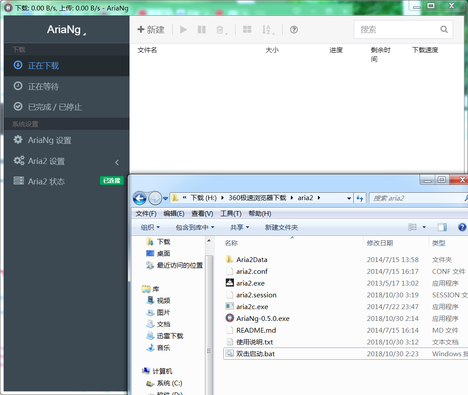Toggle the Explorer preview pane

pos(442,227)
